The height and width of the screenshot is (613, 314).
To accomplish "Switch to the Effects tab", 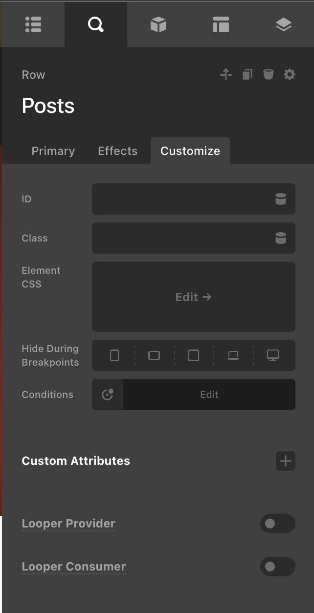I will (x=117, y=151).
